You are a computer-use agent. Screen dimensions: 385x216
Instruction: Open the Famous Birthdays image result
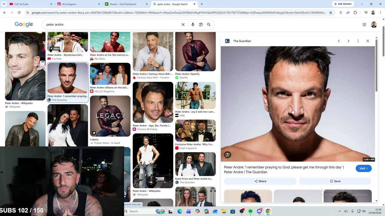coord(153,102)
